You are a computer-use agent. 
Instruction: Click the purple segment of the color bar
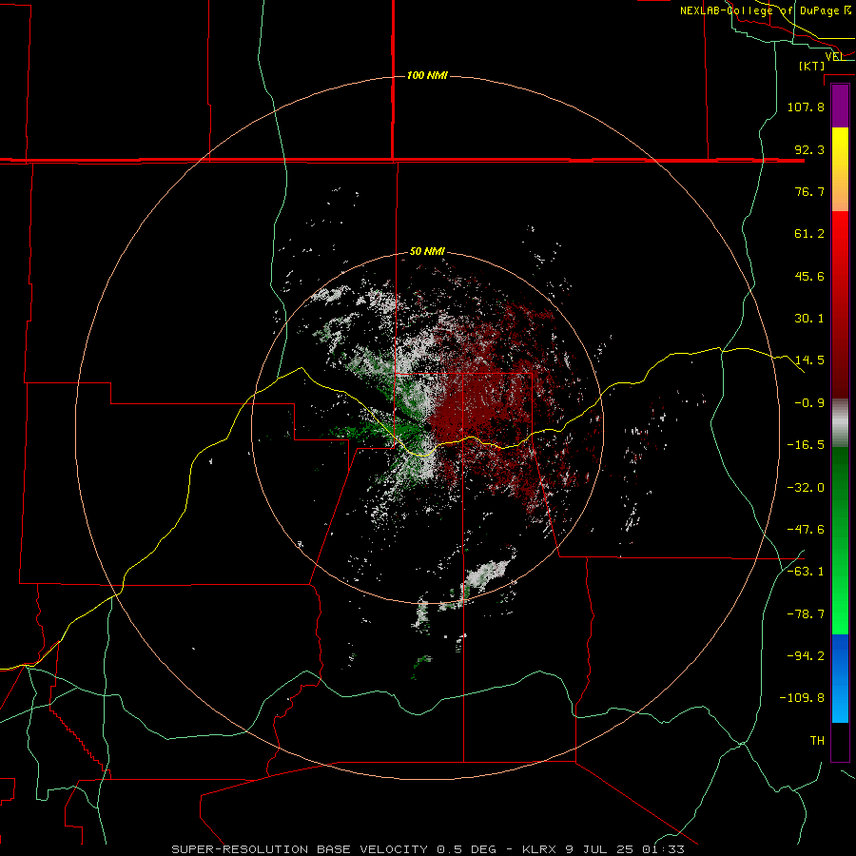click(840, 107)
